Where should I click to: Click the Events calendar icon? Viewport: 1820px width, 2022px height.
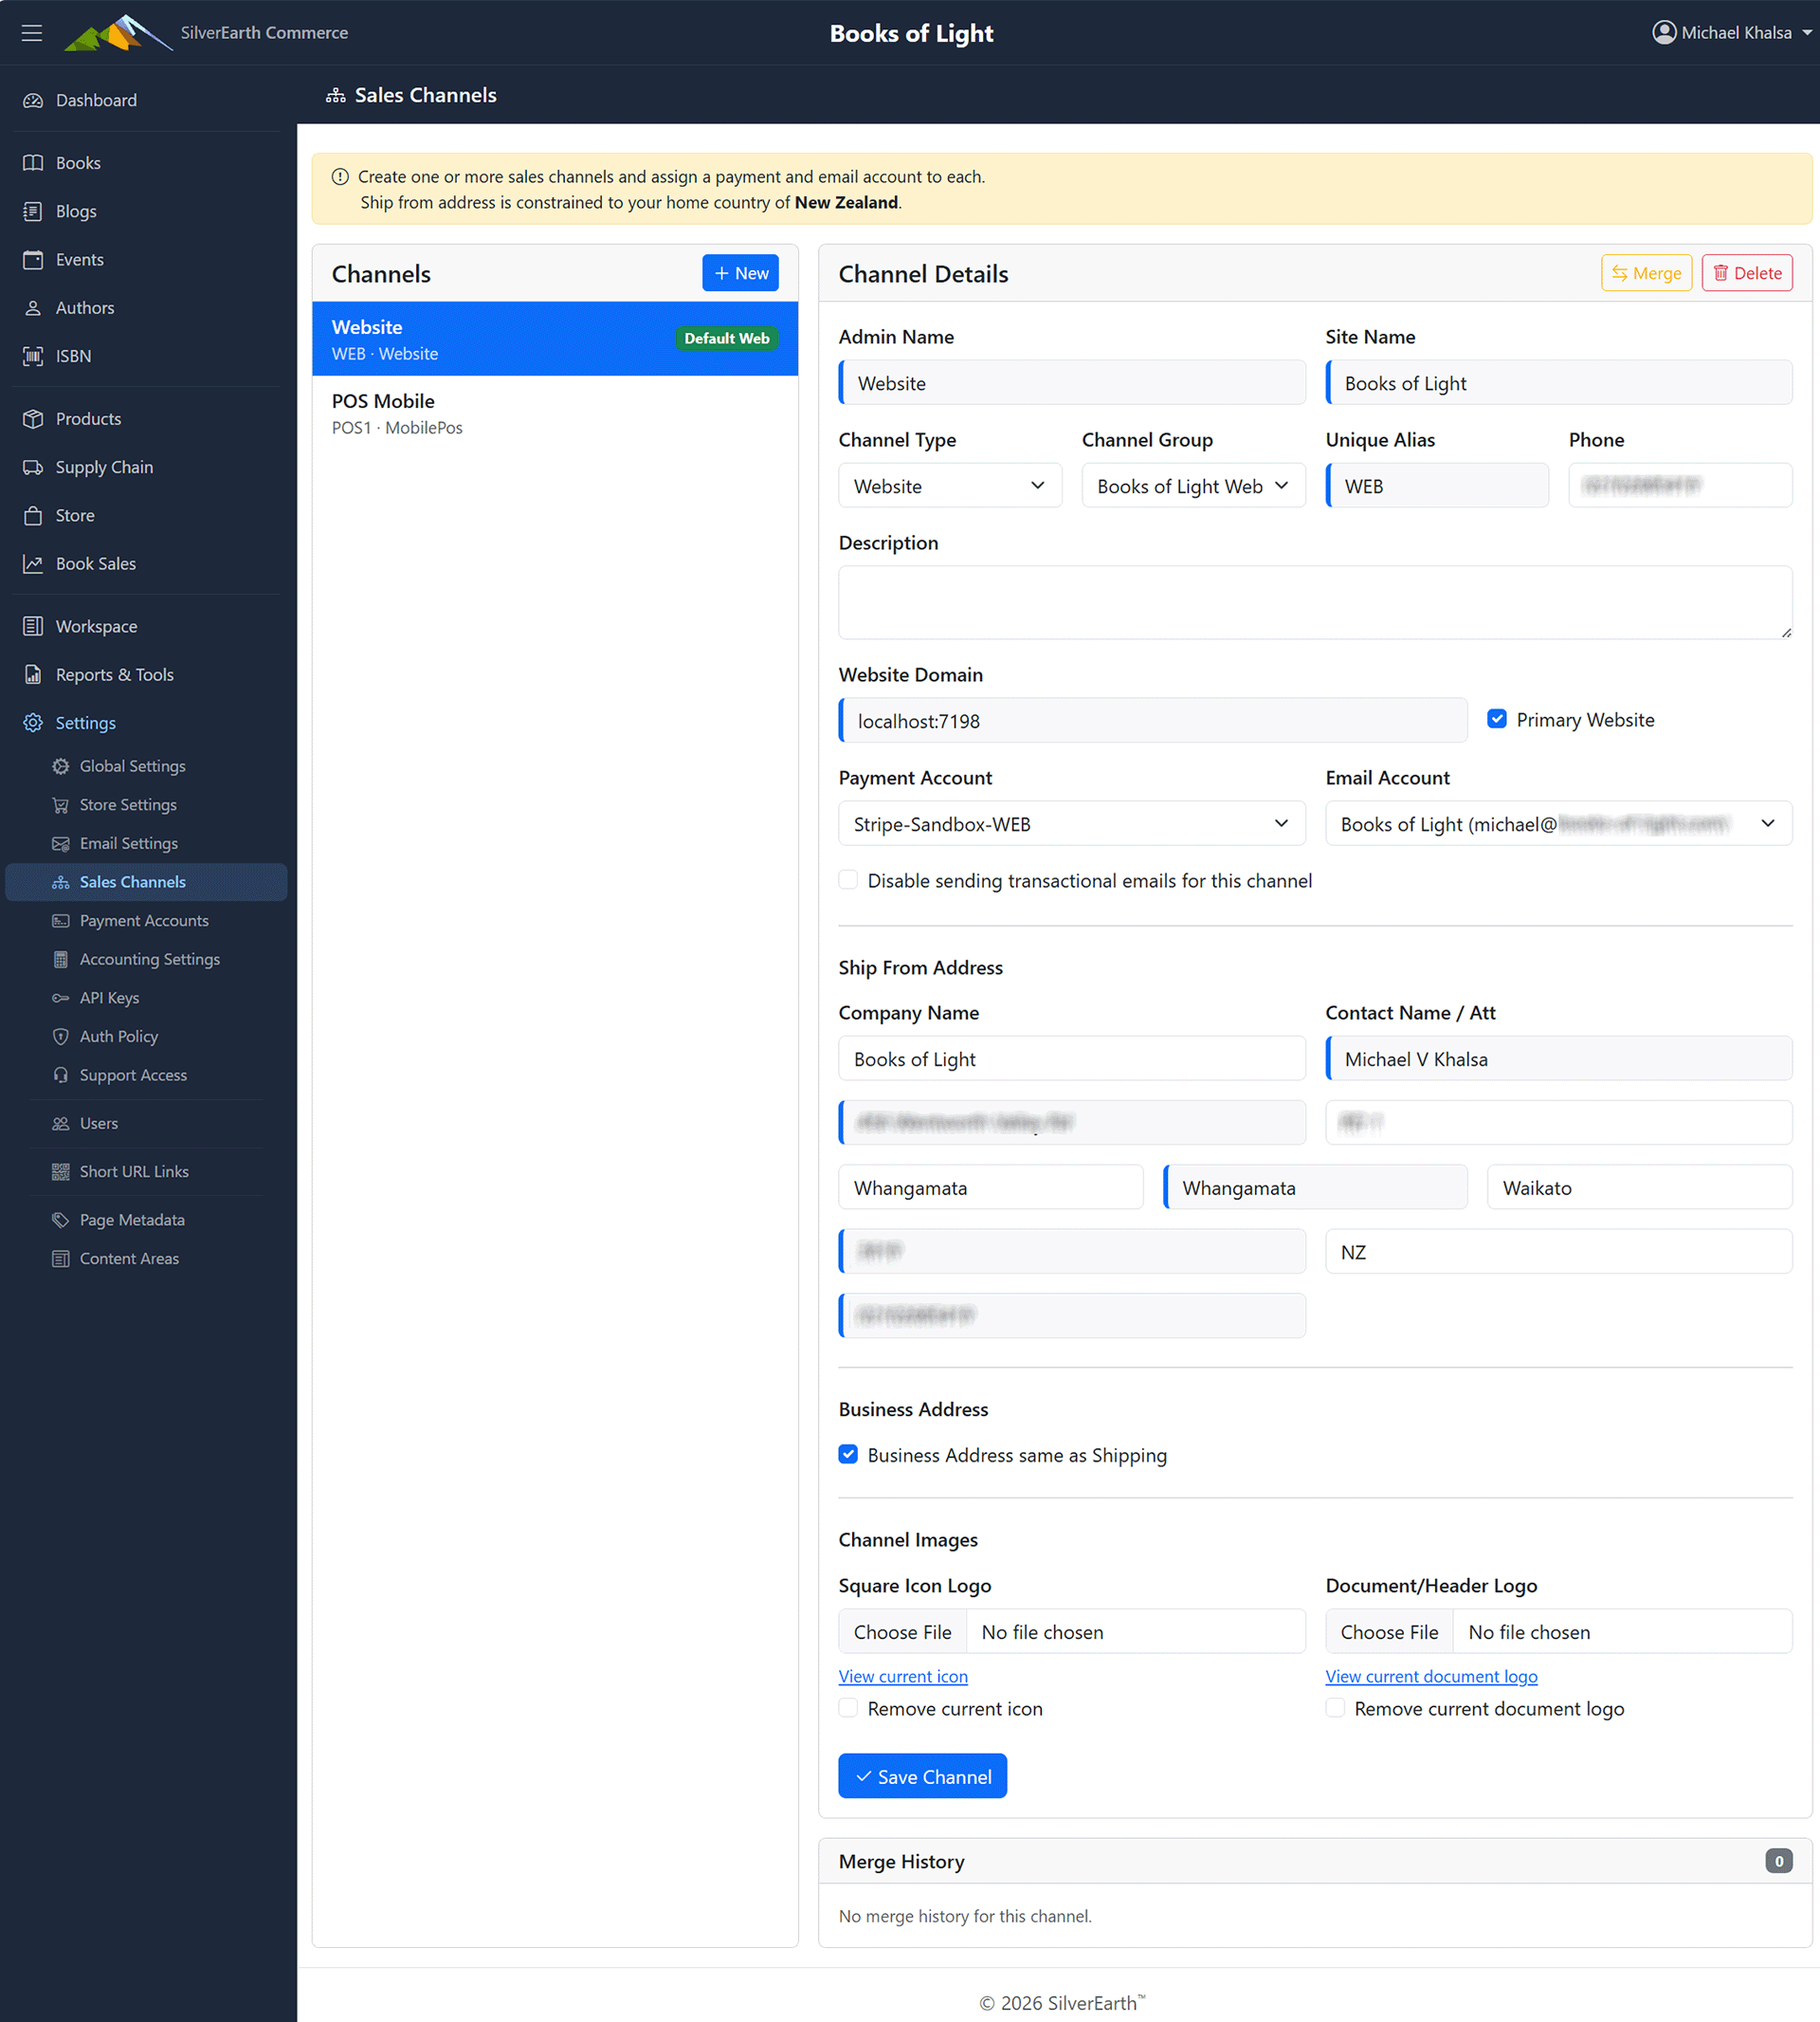pyautogui.click(x=33, y=259)
